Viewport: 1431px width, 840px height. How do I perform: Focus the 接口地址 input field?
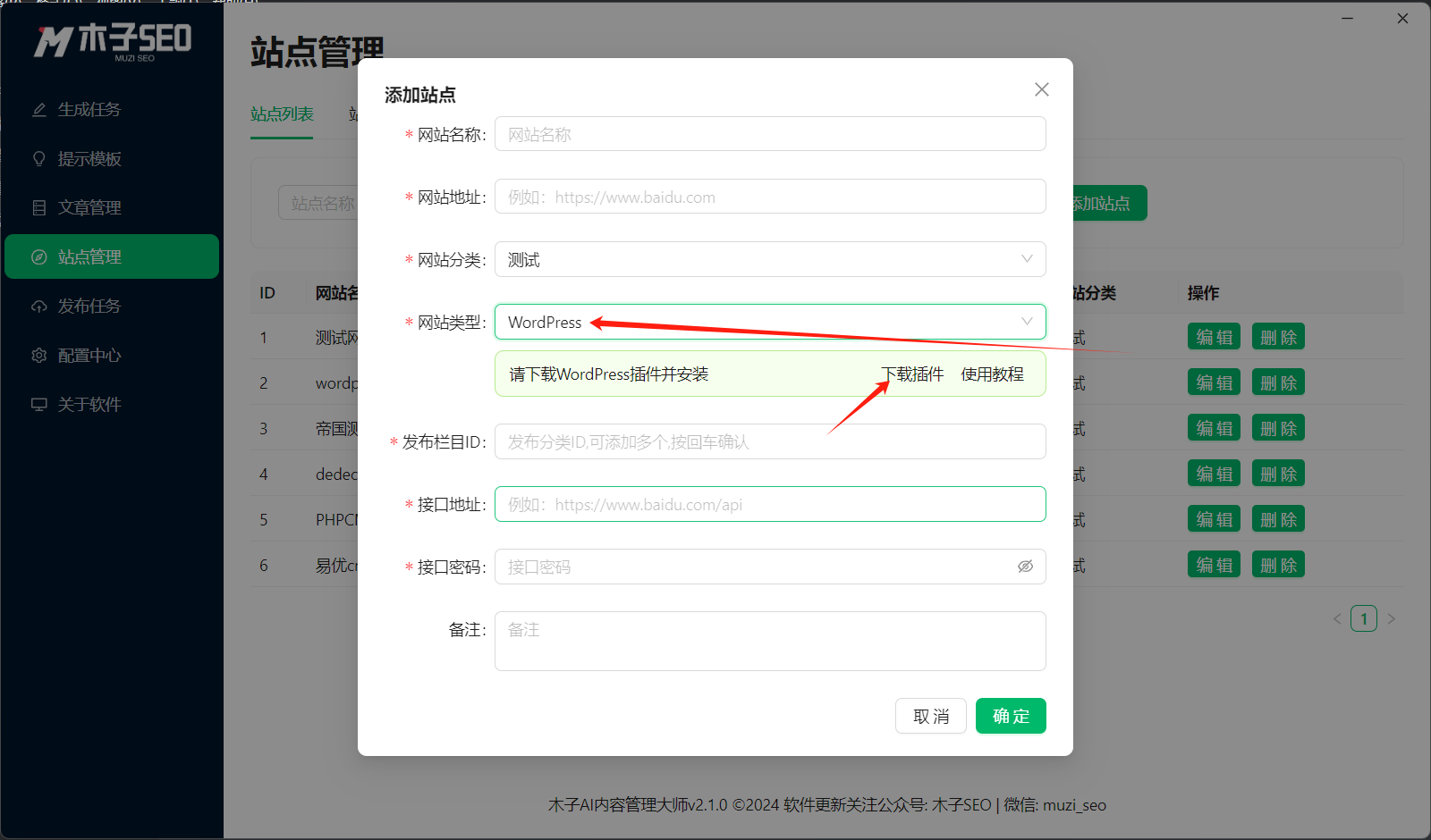[x=770, y=504]
